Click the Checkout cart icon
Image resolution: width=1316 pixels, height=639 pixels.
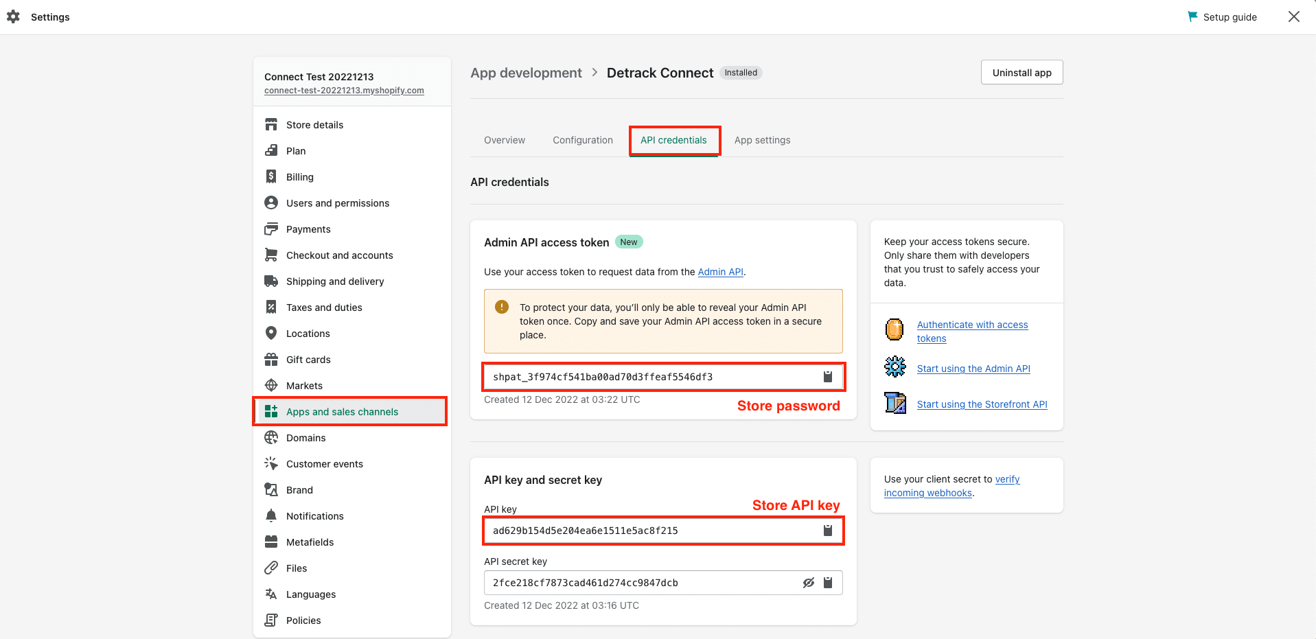[x=271, y=255]
